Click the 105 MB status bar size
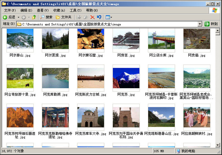222x155 pixels. click(x=159, y=151)
